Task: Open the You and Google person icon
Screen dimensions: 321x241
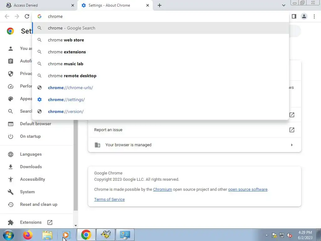Action: pos(10,49)
